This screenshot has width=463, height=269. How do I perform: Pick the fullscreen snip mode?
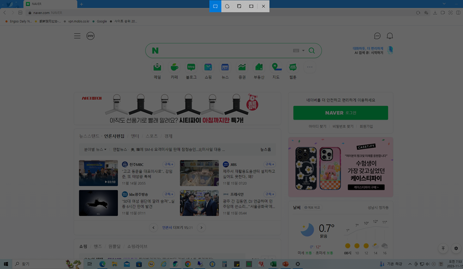pyautogui.click(x=251, y=6)
